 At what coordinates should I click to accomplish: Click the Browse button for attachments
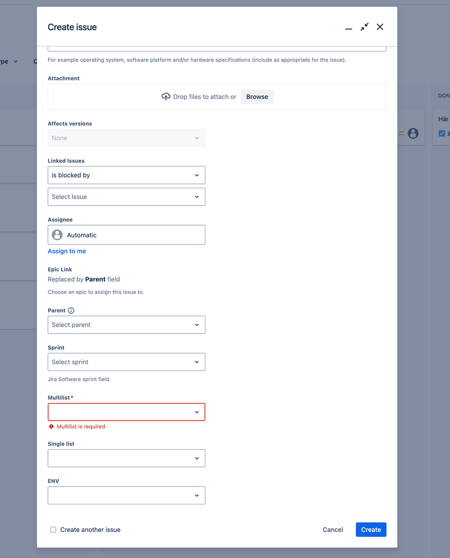tap(257, 97)
